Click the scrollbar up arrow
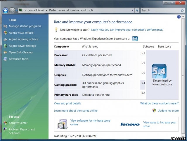The width and height of the screenshot is (187, 141). click(183, 16)
